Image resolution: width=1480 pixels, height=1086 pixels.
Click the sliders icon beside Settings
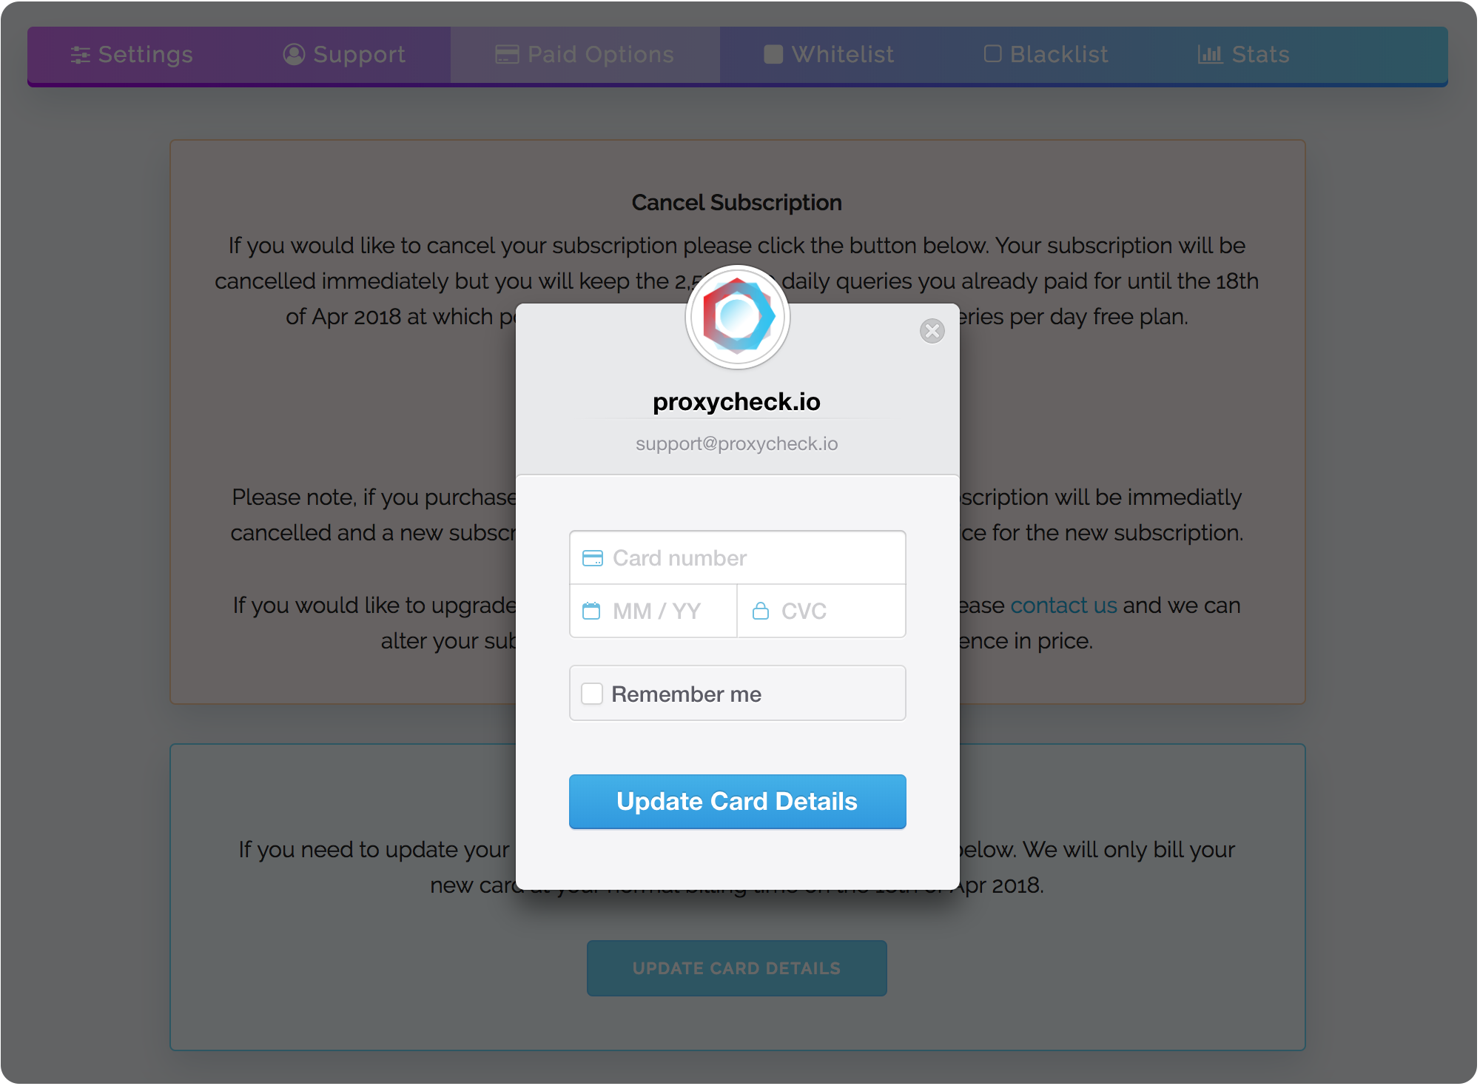tap(80, 55)
